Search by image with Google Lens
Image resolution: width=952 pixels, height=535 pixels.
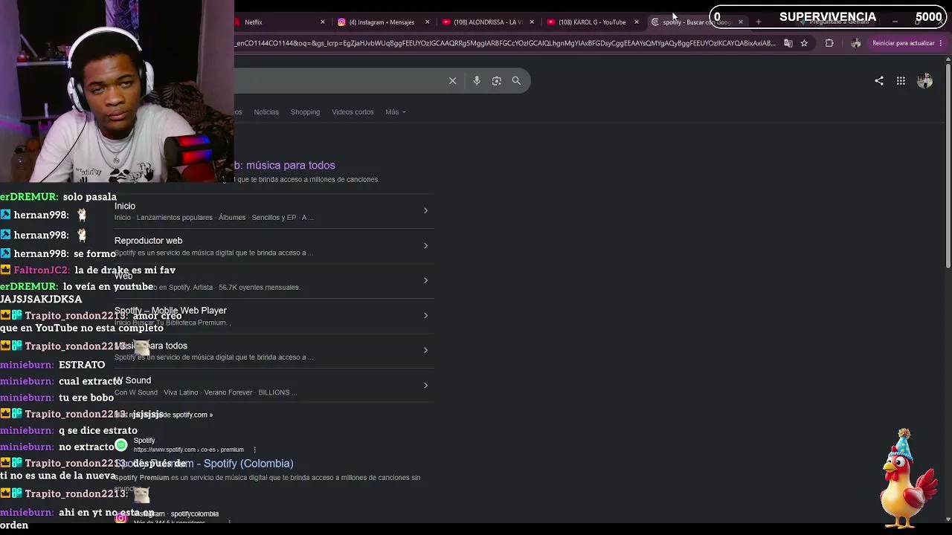point(497,80)
